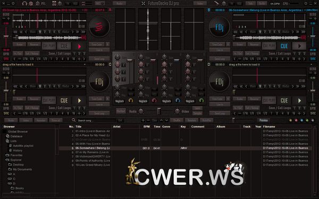
Task: Click the Database icon in browser tree
Action: [x=8, y=136]
